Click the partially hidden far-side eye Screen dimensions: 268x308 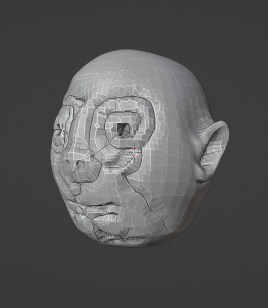(x=60, y=133)
